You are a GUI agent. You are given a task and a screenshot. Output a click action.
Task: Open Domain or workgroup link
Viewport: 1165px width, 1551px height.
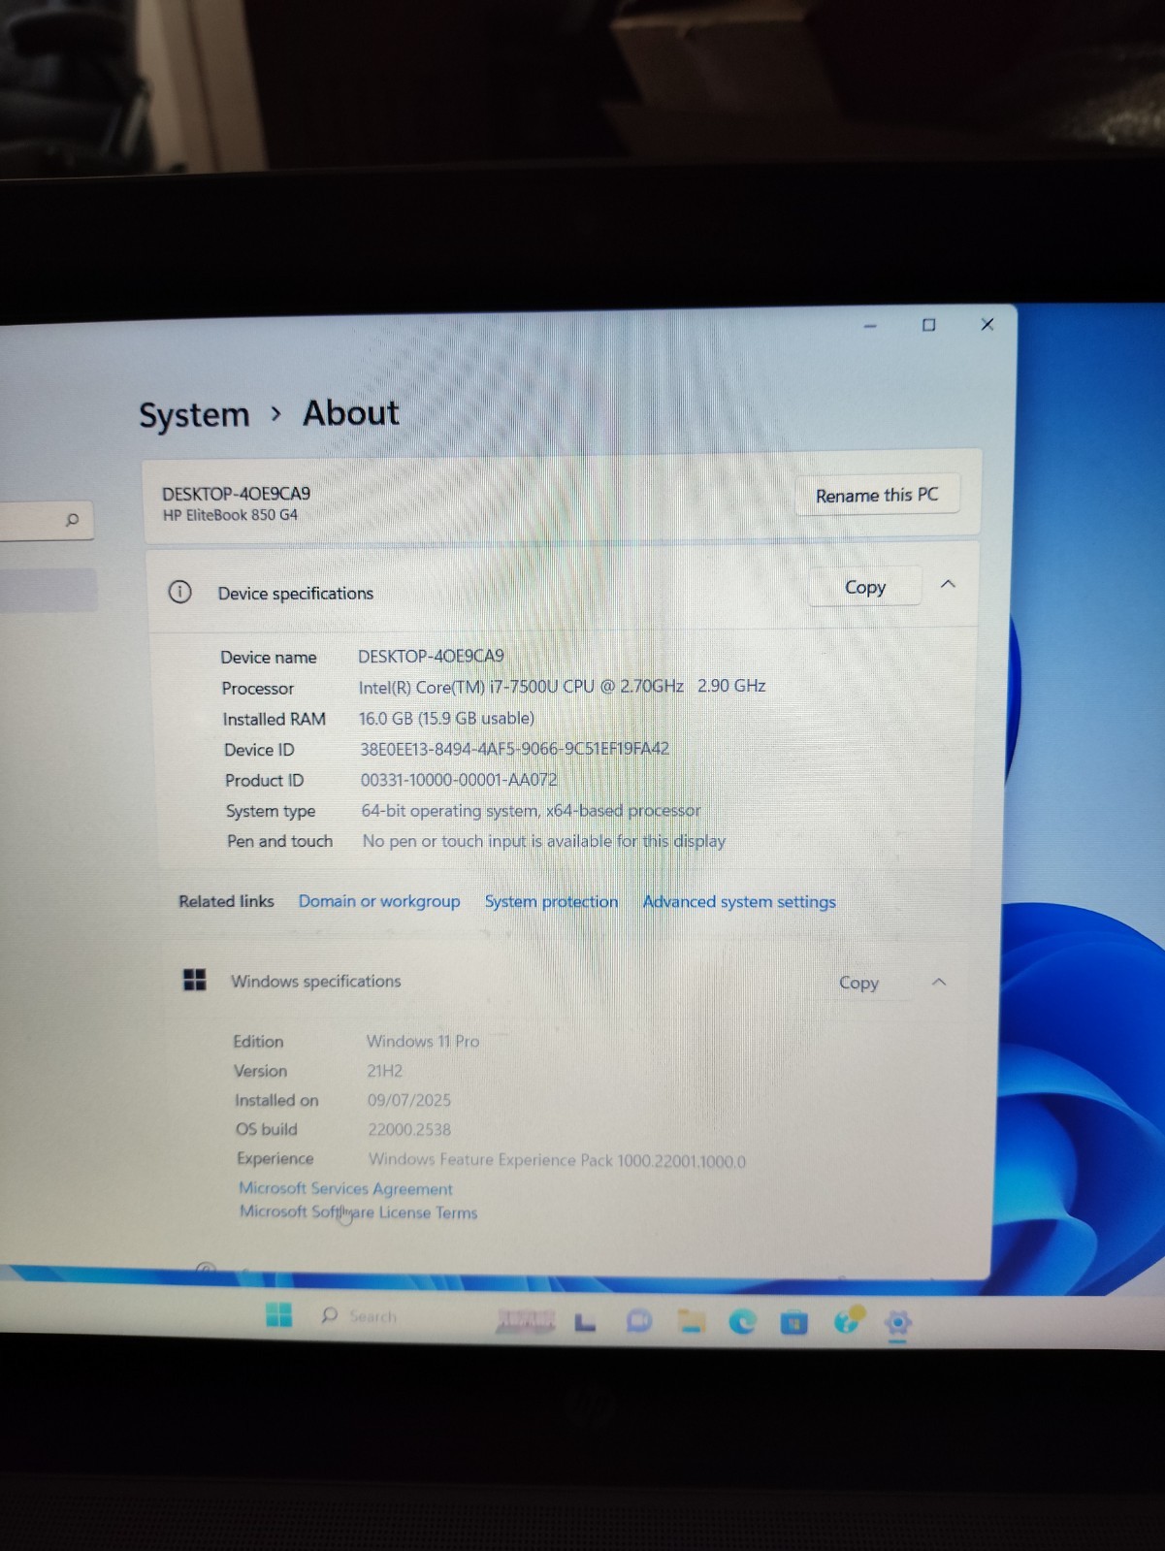(x=379, y=901)
